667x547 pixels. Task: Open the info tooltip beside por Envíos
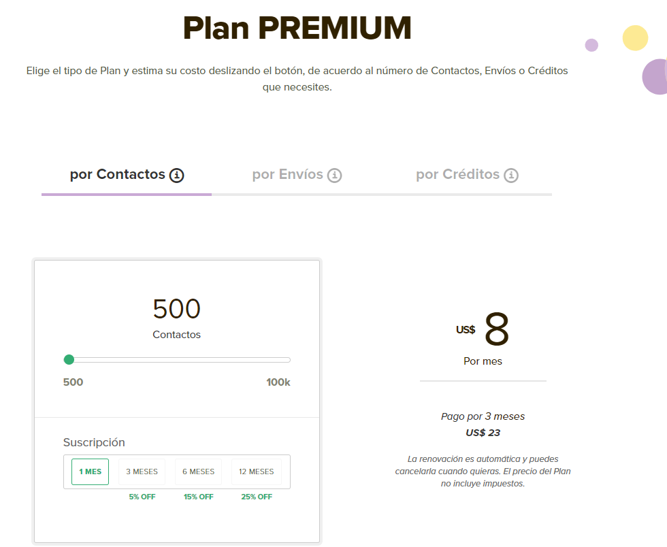point(335,175)
